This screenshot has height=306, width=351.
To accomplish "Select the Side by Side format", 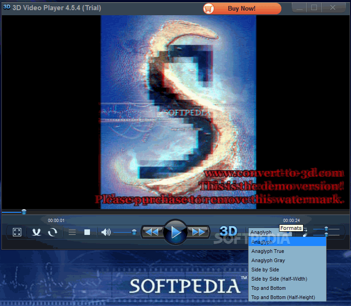I will pyautogui.click(x=287, y=270).
